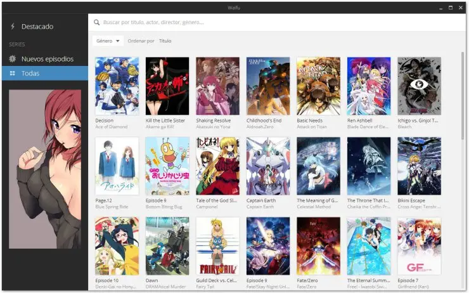
Task: Open the Captain Earth poster
Action: click(x=268, y=166)
